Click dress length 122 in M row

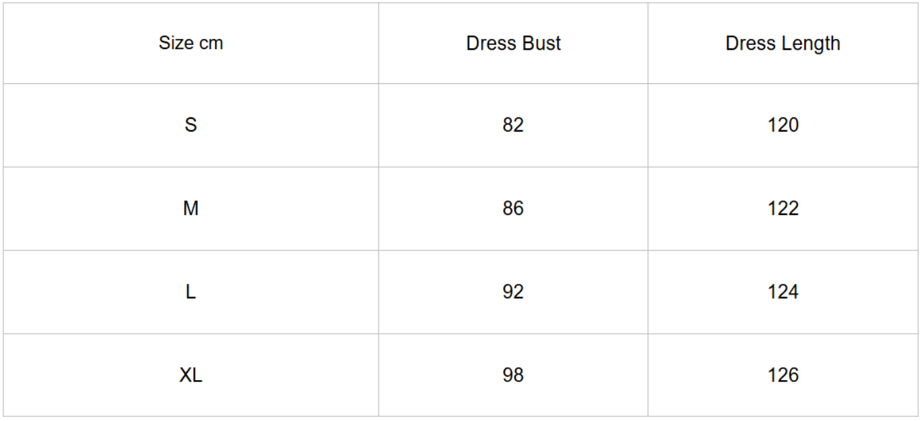783,208
